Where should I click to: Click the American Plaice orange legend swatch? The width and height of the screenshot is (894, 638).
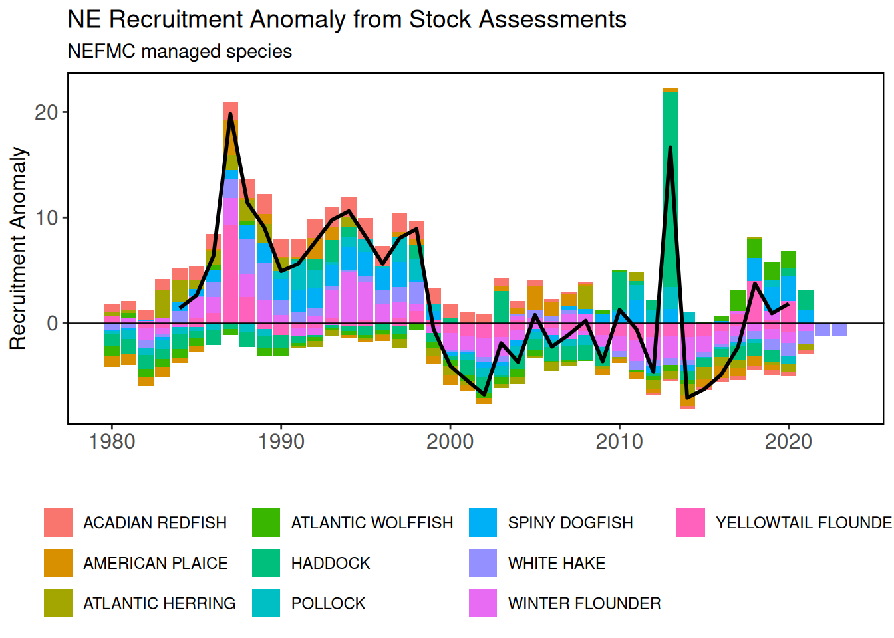click(x=58, y=563)
